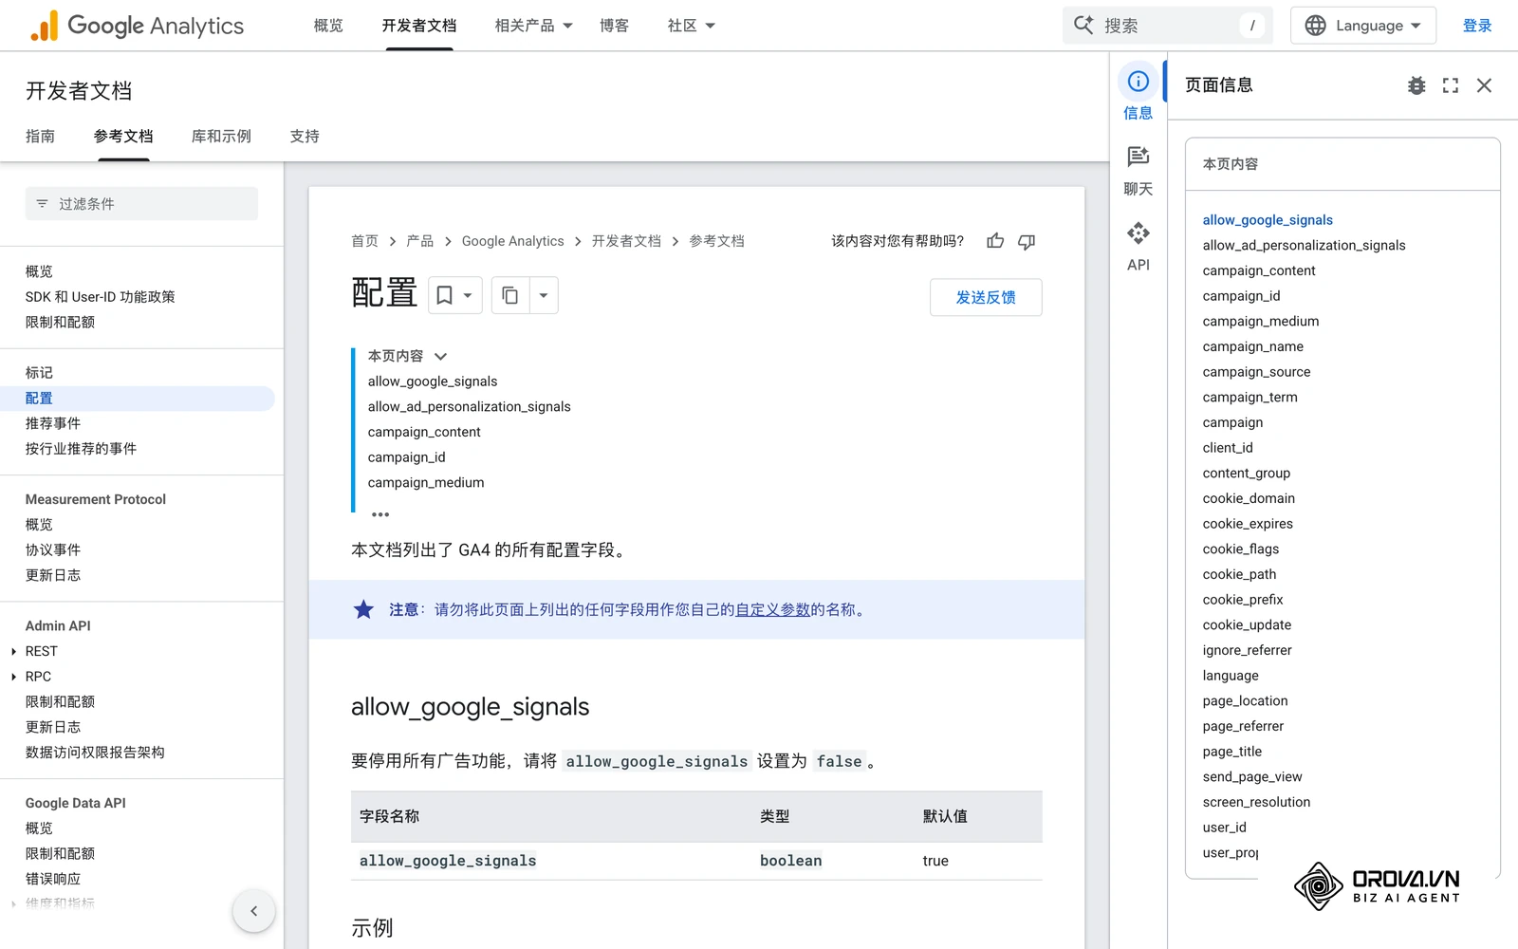Jump to ignore_referrer in 页面信息 panel
The image size is (1518, 949).
click(x=1247, y=650)
